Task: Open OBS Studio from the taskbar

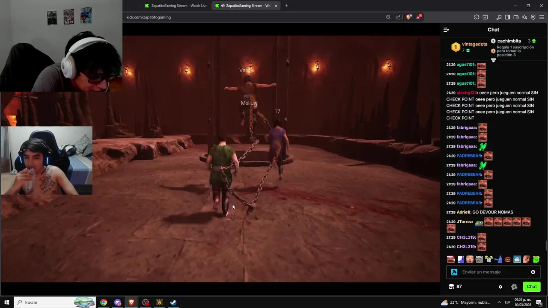Action: pyautogui.click(x=146, y=302)
